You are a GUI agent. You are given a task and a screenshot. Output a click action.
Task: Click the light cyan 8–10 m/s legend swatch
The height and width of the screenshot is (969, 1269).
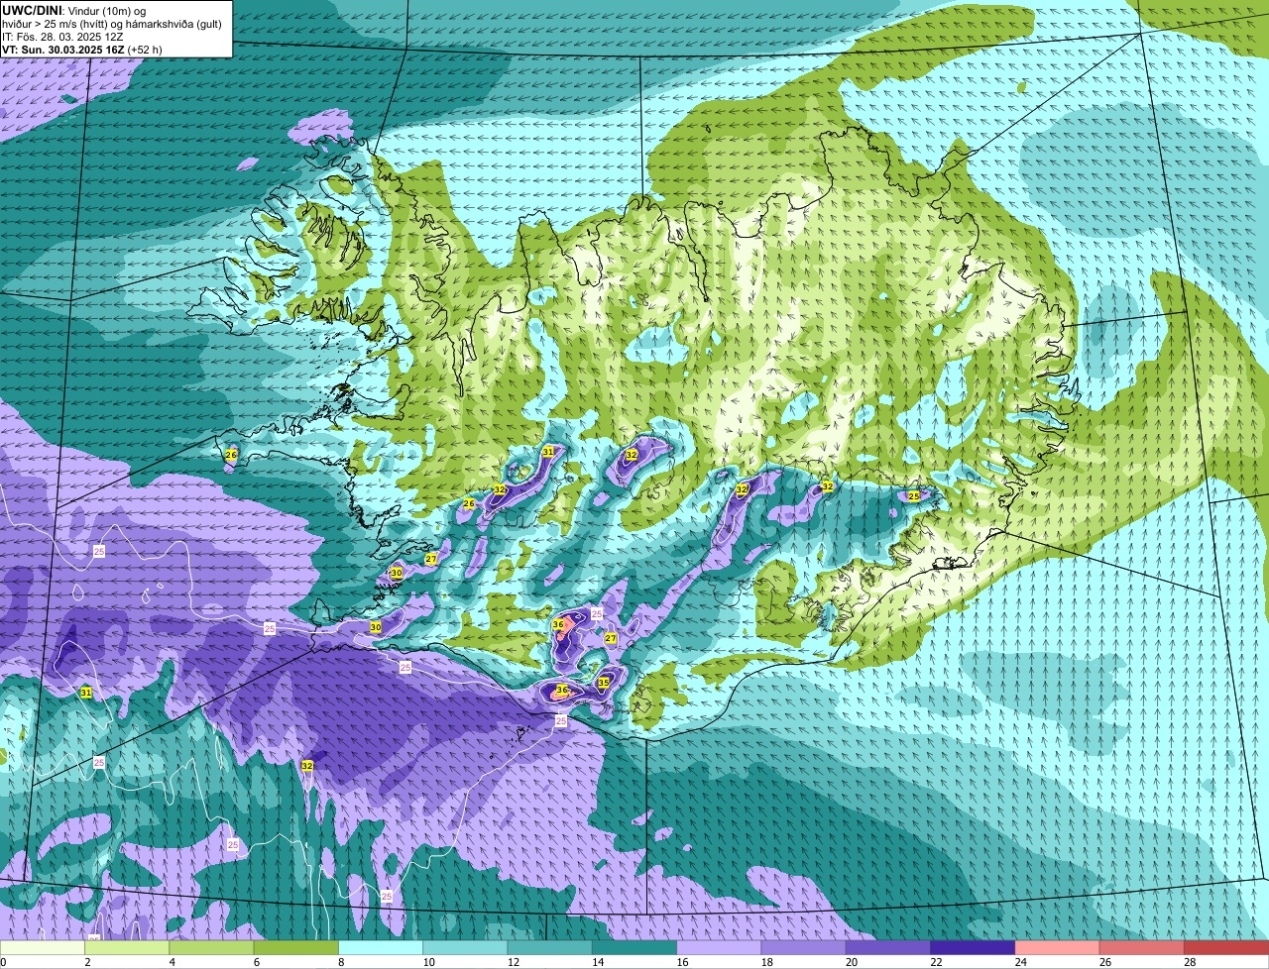381,947
